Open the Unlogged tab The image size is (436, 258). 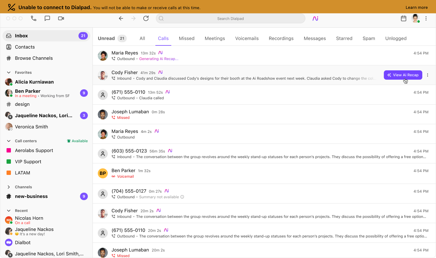click(x=396, y=39)
